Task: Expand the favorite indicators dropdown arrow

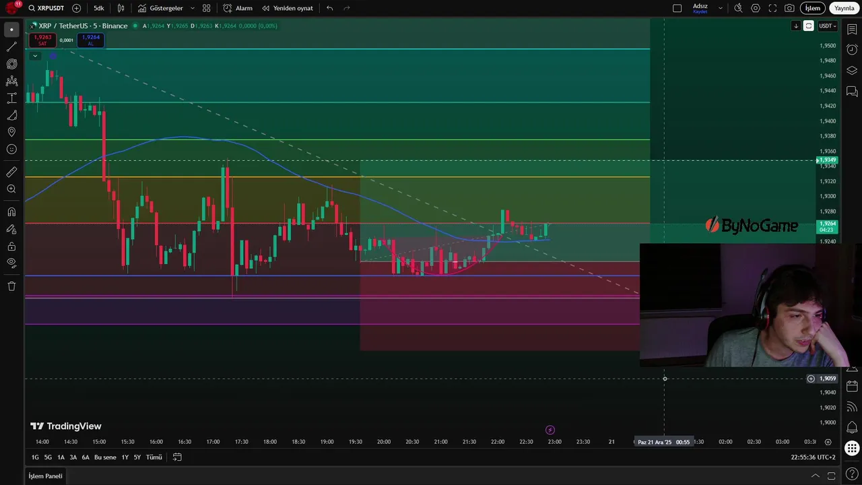Action: click(193, 8)
